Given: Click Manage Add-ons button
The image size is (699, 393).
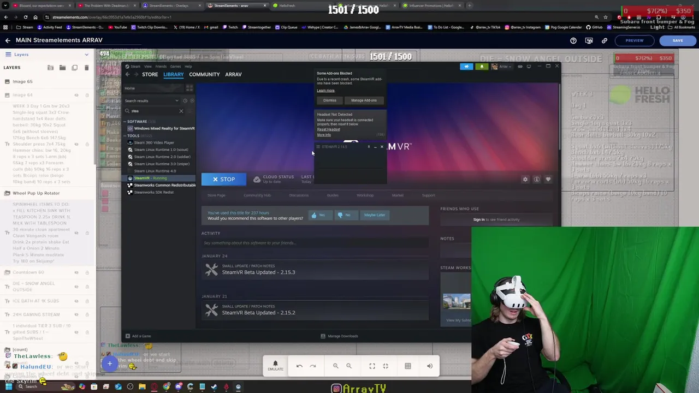Looking at the screenshot, I should pos(364,100).
